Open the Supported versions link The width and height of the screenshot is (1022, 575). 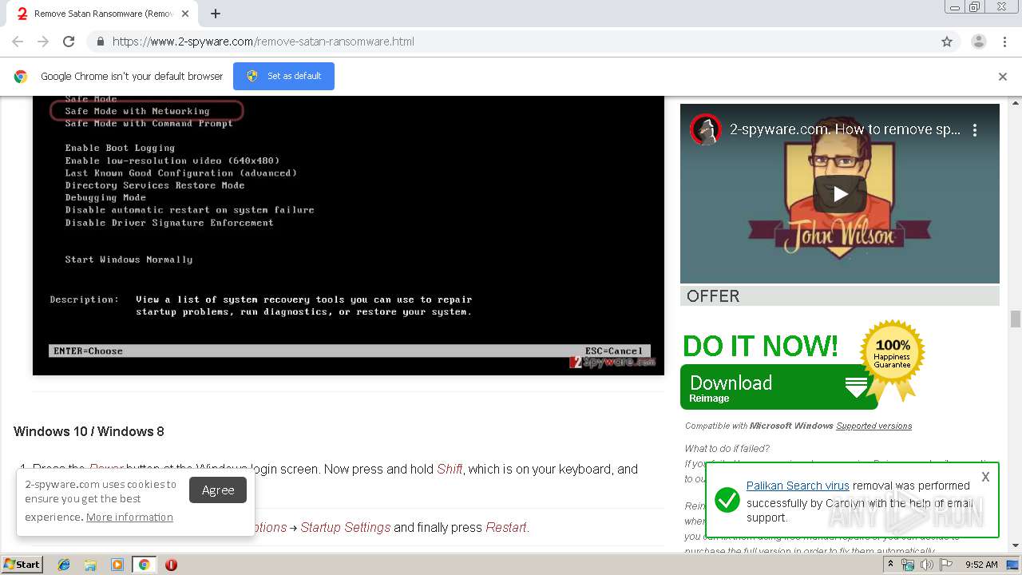pyautogui.click(x=873, y=426)
